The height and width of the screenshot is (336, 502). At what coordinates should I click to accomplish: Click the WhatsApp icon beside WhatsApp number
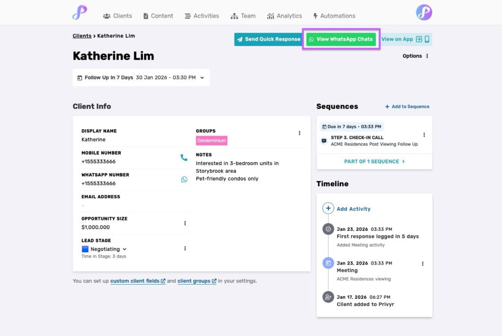pyautogui.click(x=184, y=179)
